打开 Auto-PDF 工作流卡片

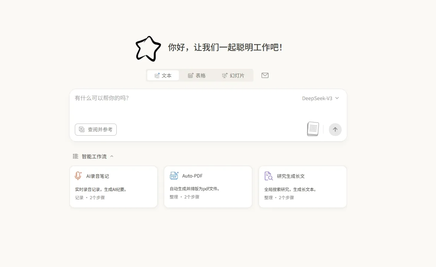pos(208,186)
